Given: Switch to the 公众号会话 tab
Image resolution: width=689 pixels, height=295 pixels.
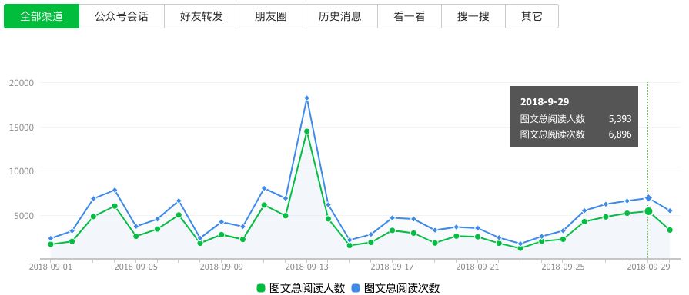Looking at the screenshot, I should click(122, 16).
